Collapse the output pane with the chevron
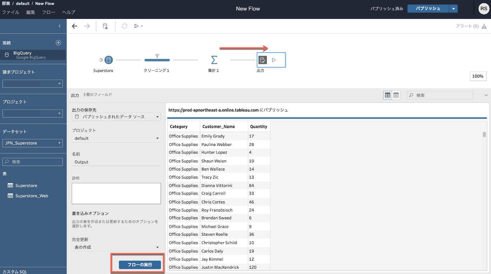Screen dimensions: 491x274 point(486,95)
